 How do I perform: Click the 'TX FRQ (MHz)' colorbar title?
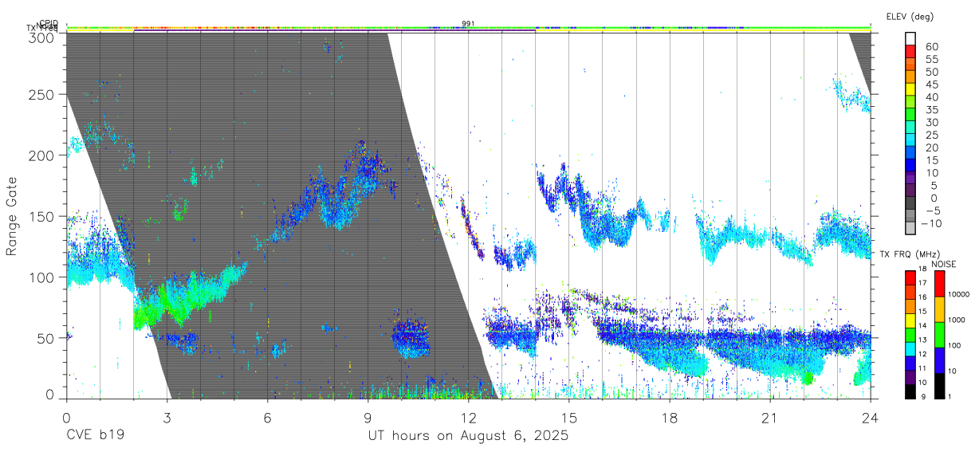pyautogui.click(x=910, y=254)
